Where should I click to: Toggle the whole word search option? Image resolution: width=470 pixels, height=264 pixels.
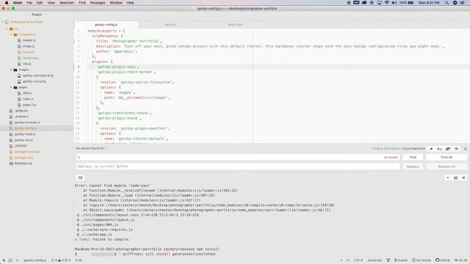[x=456, y=149]
